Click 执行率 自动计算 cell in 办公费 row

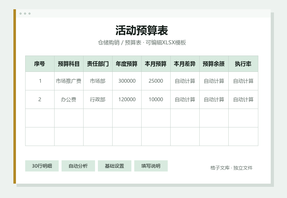pos(243,100)
